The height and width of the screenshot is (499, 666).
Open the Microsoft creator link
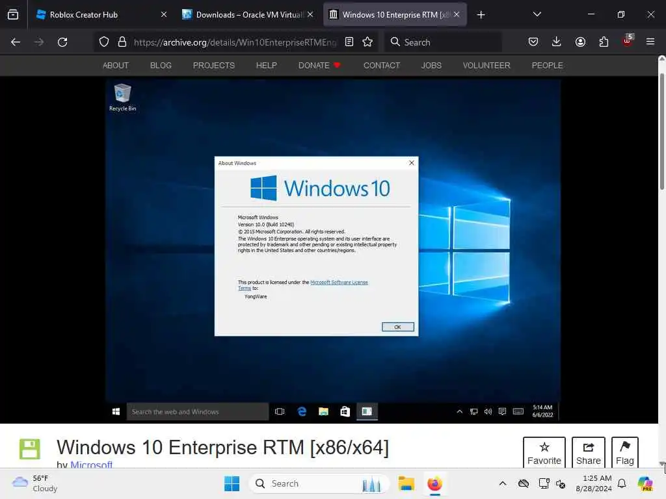[91, 464]
